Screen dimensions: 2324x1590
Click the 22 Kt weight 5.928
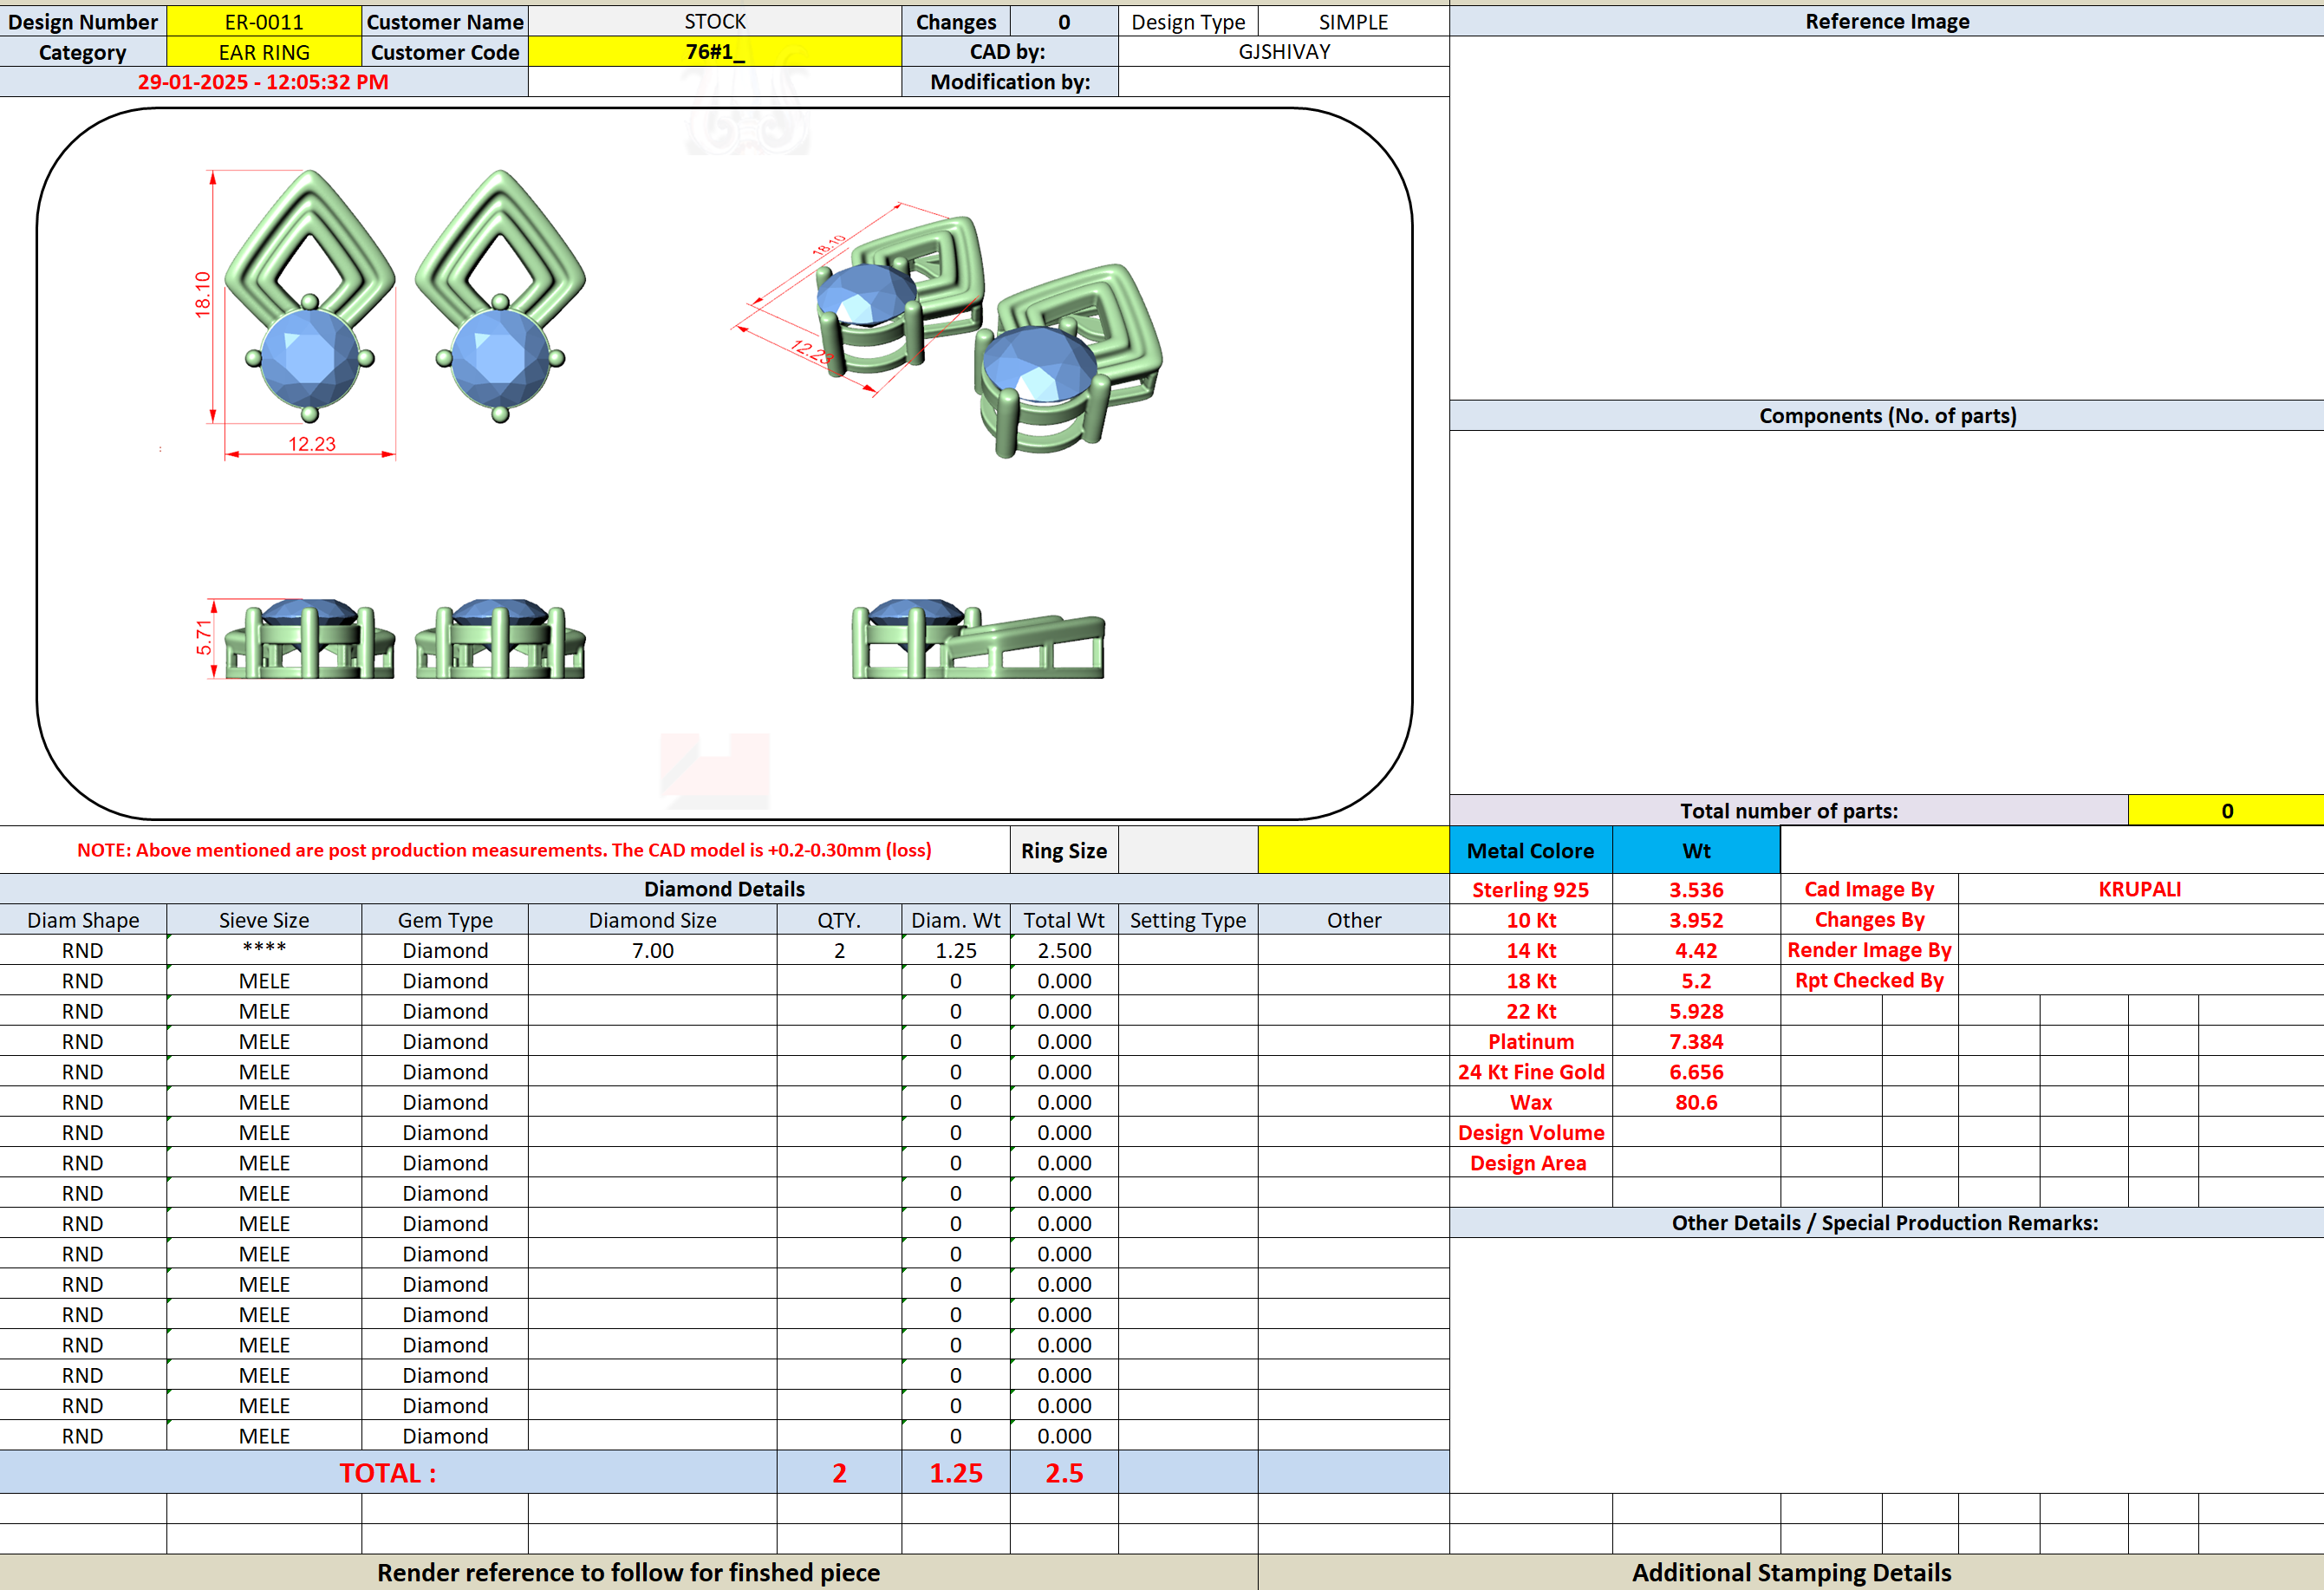tap(1696, 1011)
